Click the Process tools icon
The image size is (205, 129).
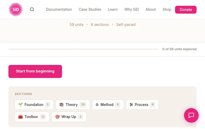click(x=131, y=105)
